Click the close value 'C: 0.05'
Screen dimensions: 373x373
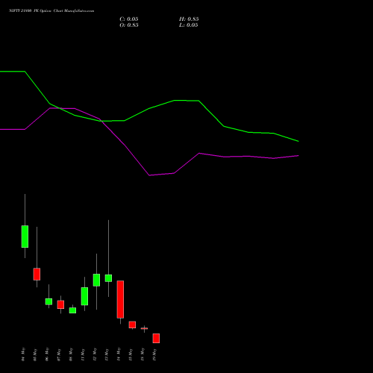(129, 19)
